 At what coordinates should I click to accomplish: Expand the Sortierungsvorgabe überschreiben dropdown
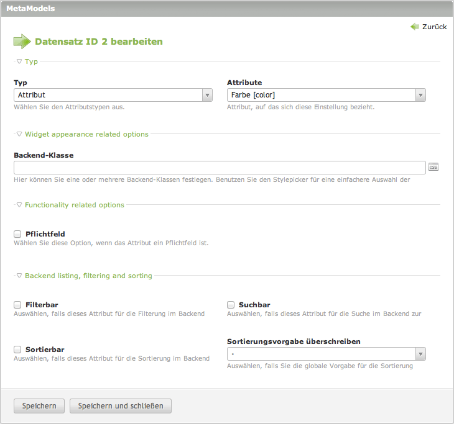(326, 354)
